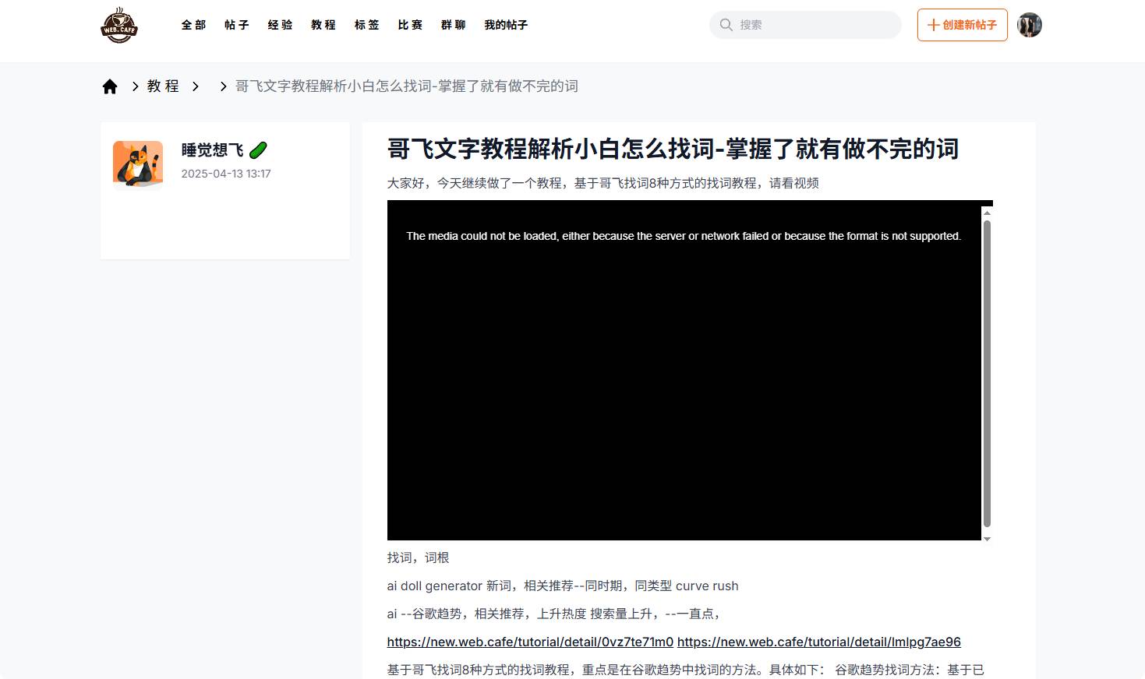Click the article headline 哥飞文字教程解析小白怎么找词

(673, 149)
